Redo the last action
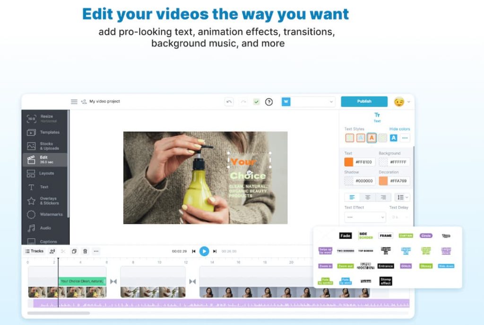484x325 pixels. click(243, 102)
